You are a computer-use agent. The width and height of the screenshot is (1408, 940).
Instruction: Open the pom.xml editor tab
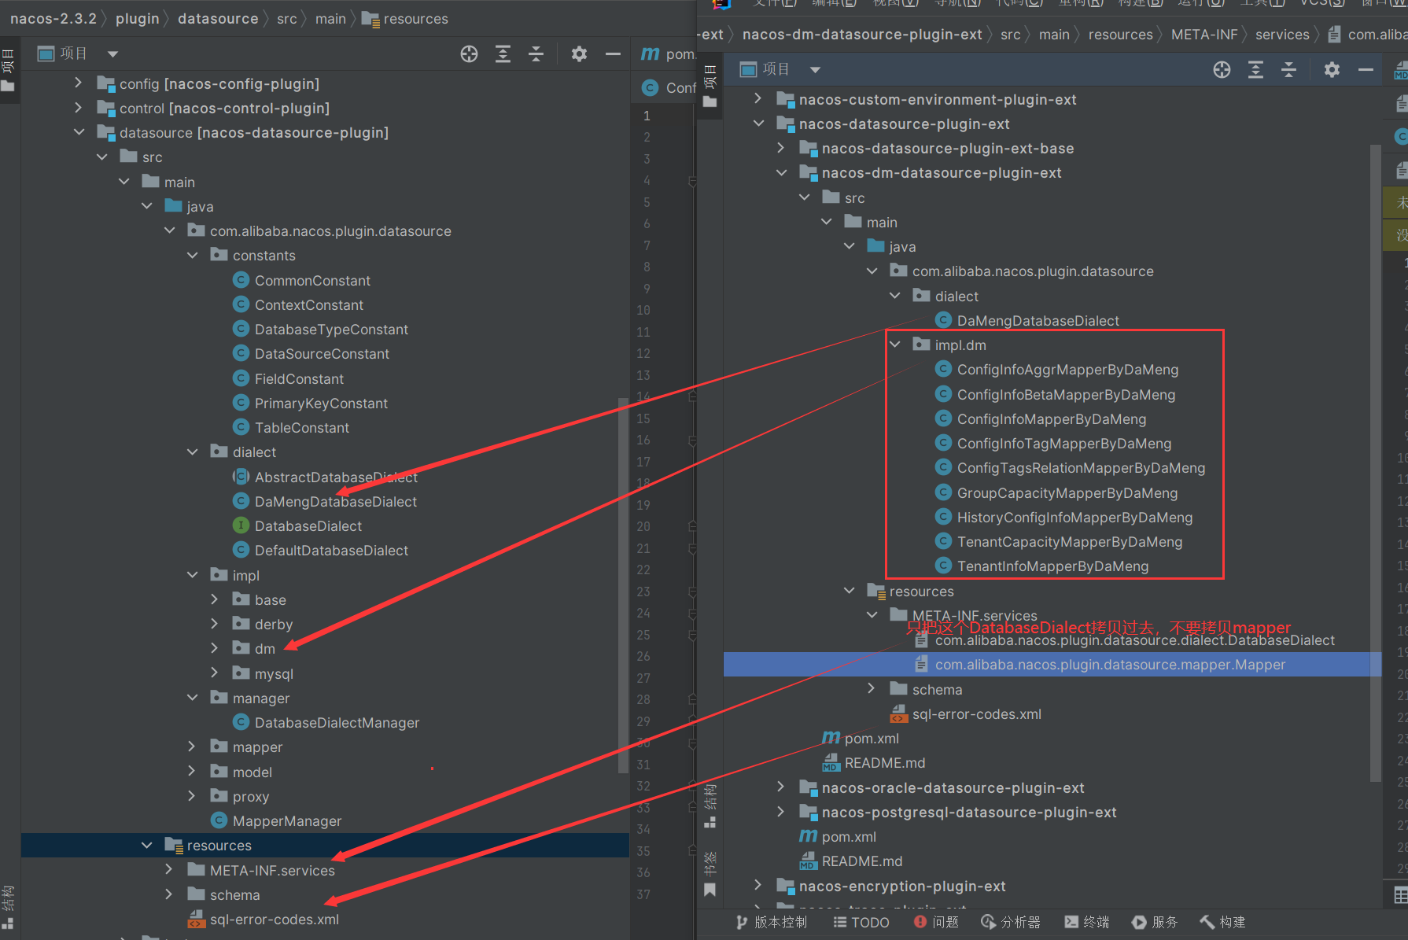[668, 53]
